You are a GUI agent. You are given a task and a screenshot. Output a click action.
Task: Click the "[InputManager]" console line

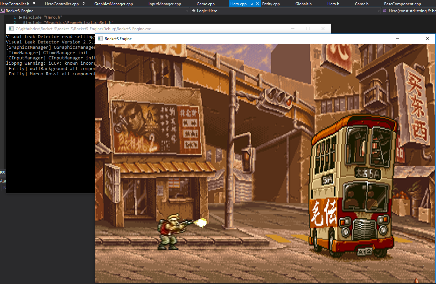pyautogui.click(x=51, y=58)
